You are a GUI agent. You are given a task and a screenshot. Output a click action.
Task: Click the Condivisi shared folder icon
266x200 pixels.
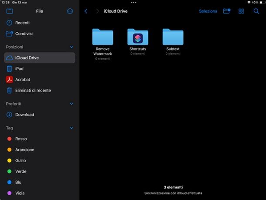tap(9, 34)
